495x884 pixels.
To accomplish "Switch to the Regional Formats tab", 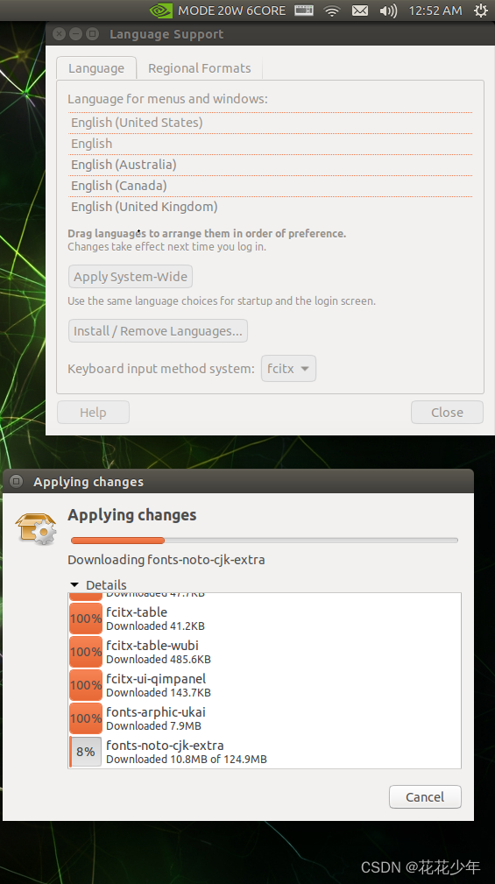I will click(x=200, y=68).
